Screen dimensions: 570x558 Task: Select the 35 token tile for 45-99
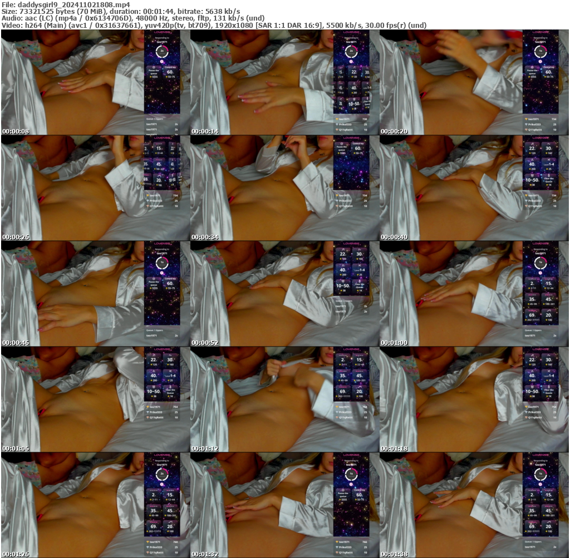coord(532,300)
